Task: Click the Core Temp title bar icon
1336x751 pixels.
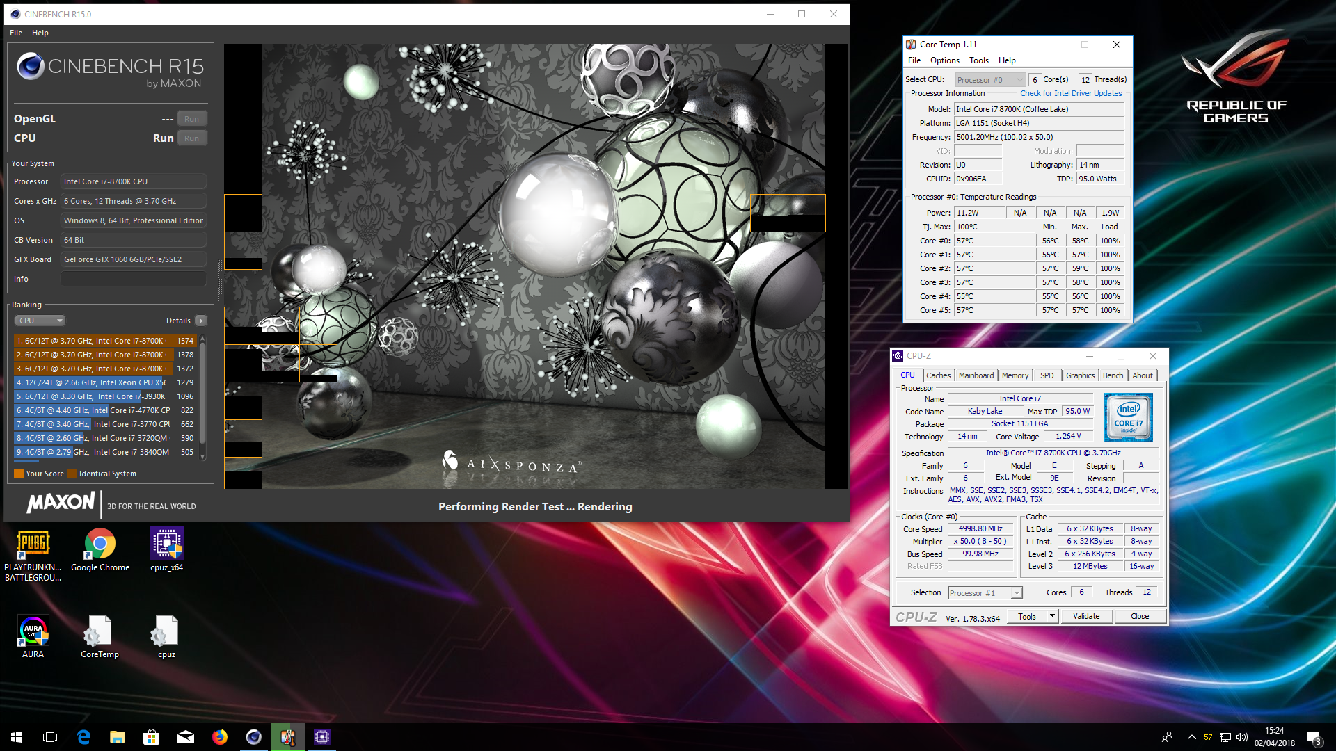Action: coord(911,45)
